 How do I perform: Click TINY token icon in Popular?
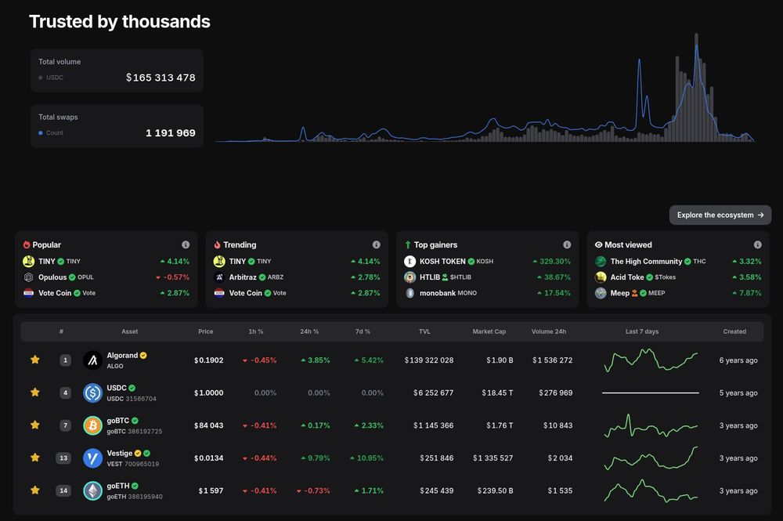tap(28, 261)
